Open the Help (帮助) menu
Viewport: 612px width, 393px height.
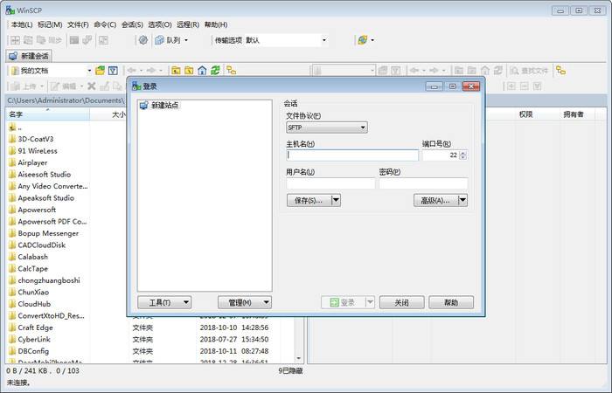[x=216, y=24]
